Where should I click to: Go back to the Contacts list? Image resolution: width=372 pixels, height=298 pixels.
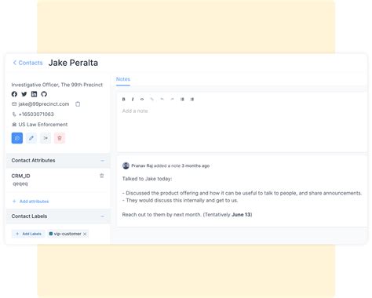tap(27, 63)
